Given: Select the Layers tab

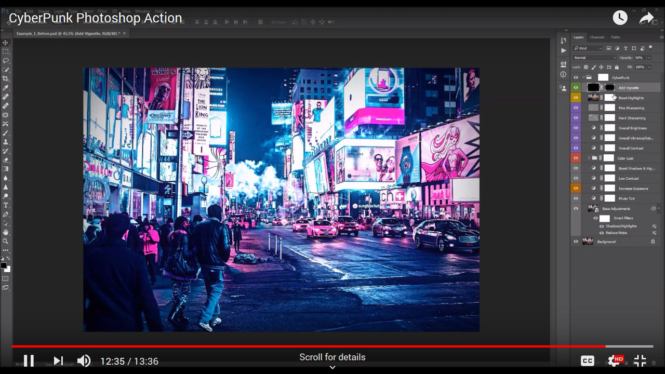Looking at the screenshot, I should [579, 37].
